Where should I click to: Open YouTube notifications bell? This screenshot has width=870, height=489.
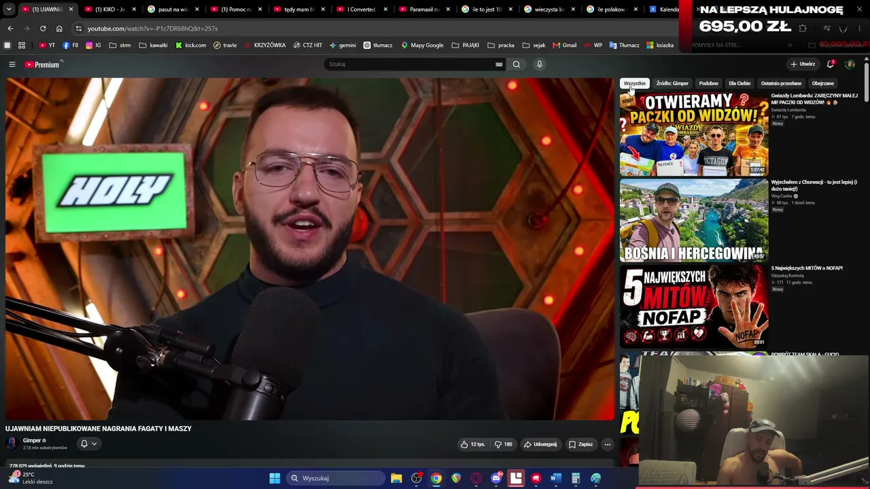pos(831,64)
